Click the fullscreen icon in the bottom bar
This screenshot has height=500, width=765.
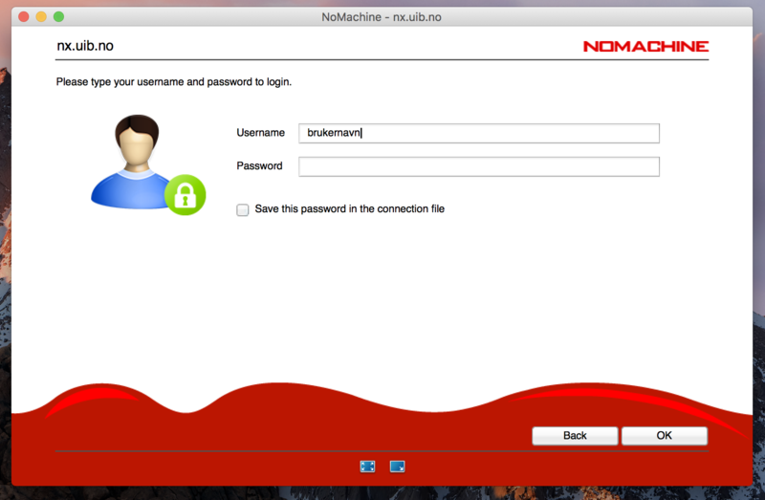[367, 467]
